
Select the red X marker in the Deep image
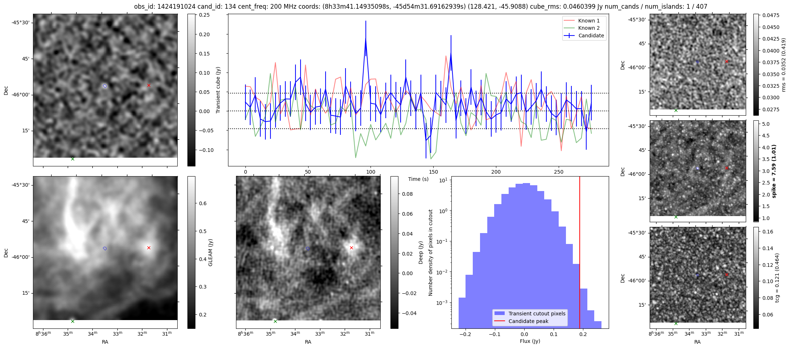[351, 248]
